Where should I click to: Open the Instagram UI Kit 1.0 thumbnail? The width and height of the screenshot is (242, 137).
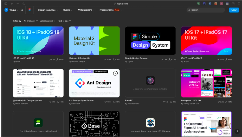[207, 83]
